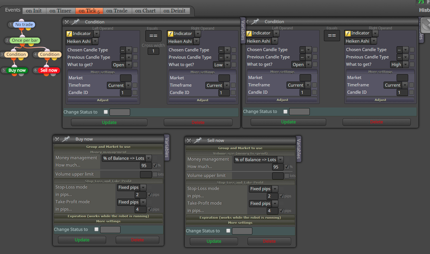
Task: Click the == equals operator in left Condition
Action: (x=153, y=36)
